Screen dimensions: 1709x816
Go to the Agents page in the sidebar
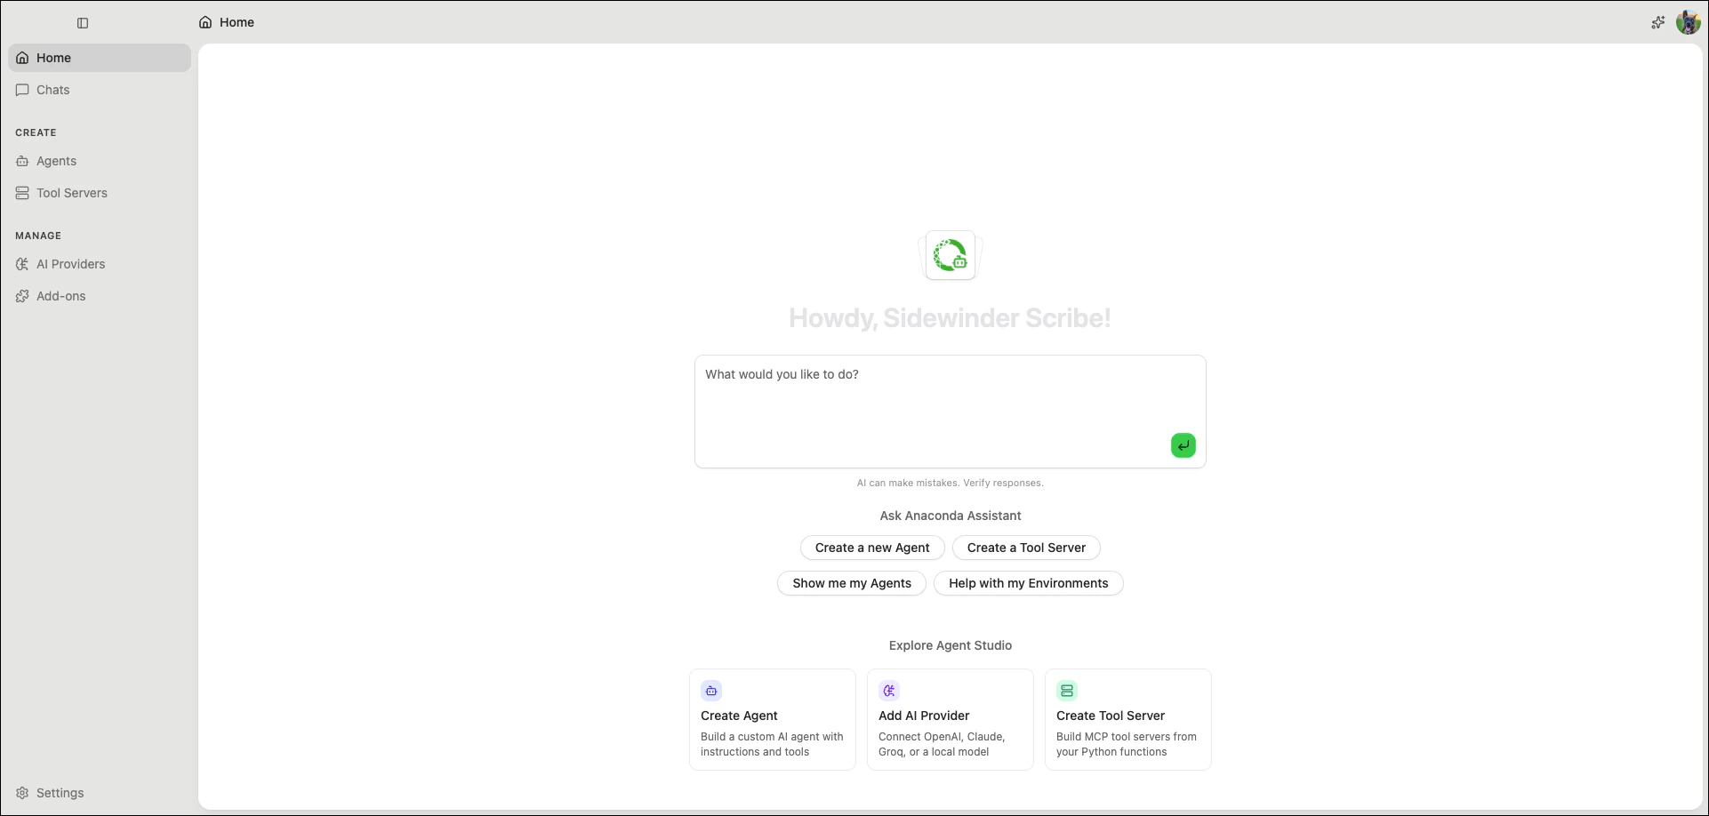click(x=100, y=161)
